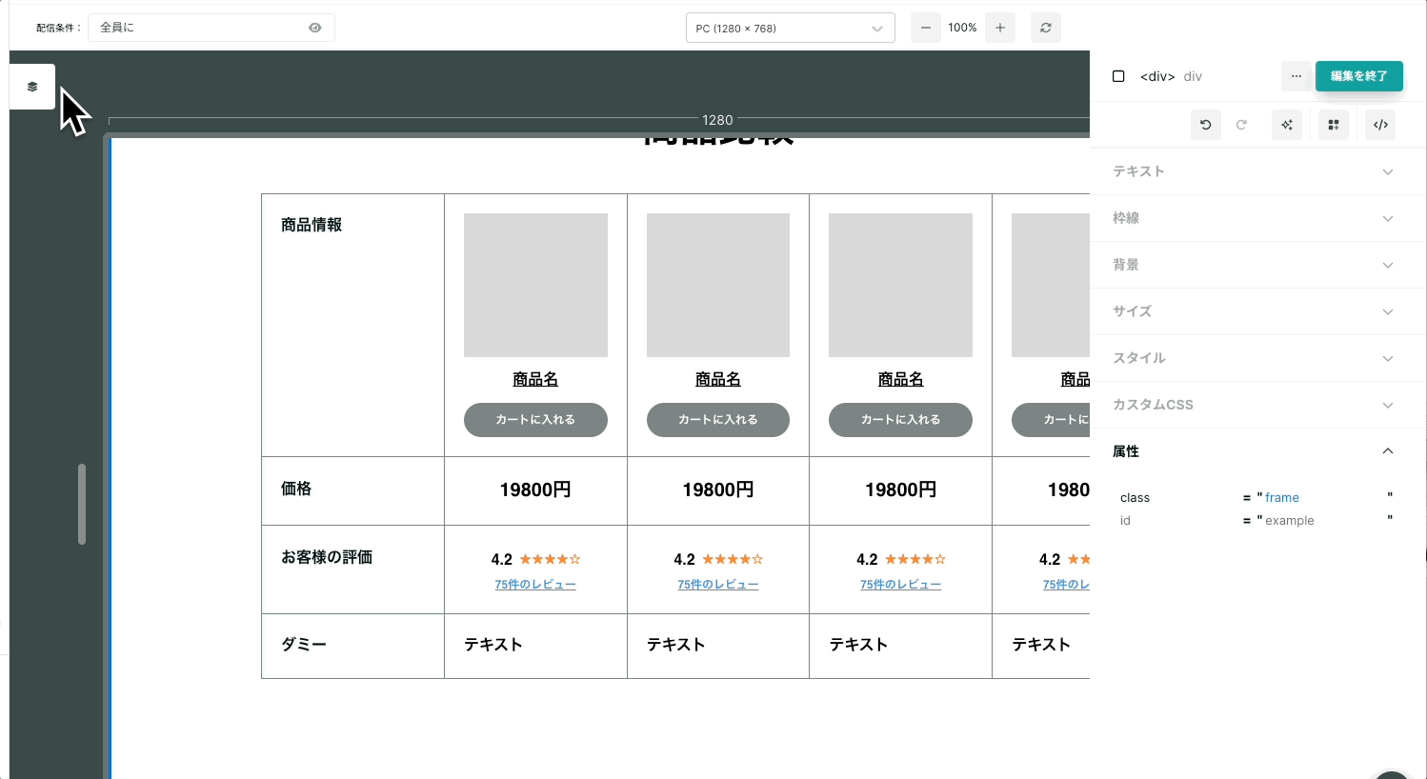
Task: Edit the class attribute value frame
Action: coord(1282,498)
